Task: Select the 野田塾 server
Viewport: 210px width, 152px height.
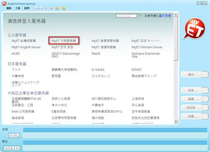Action: (56, 76)
